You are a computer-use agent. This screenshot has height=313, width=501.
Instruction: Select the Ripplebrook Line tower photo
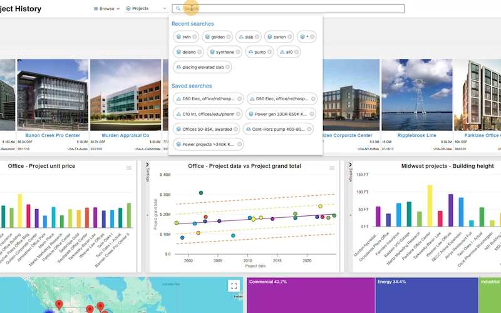coord(416,95)
